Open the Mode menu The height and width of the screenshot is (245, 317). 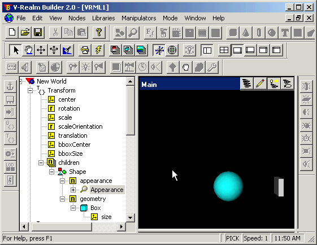pyautogui.click(x=170, y=18)
